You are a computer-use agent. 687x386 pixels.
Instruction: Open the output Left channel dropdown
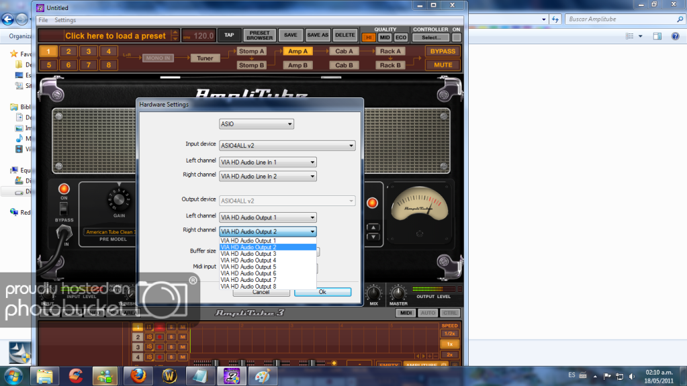pyautogui.click(x=267, y=217)
